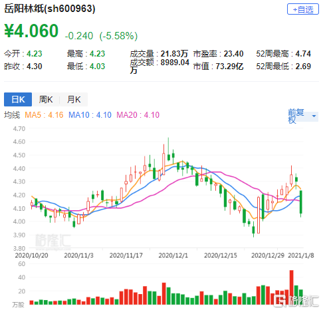This screenshot has height=312, width=323.
Task: Click the current price ¥4.060
Action: click(31, 31)
